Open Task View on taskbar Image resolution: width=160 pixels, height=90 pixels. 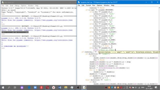(15, 87)
